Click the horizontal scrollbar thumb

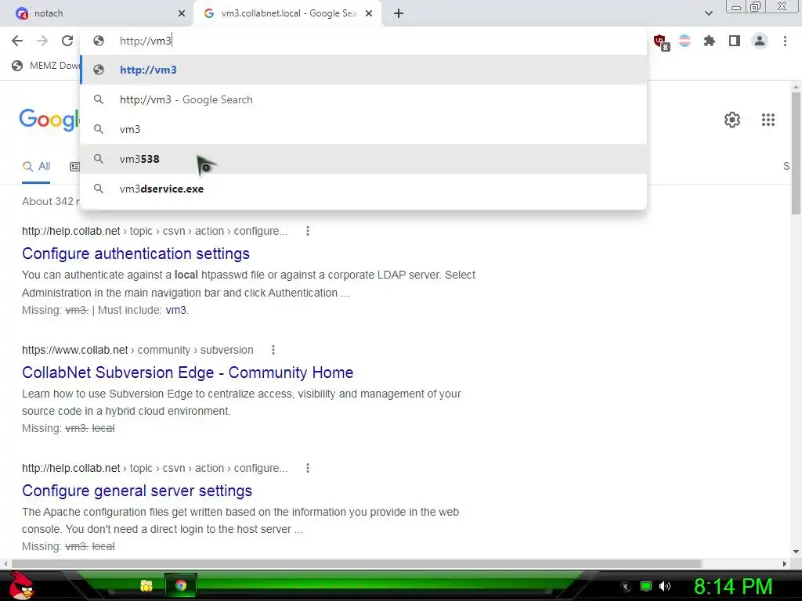356,563
